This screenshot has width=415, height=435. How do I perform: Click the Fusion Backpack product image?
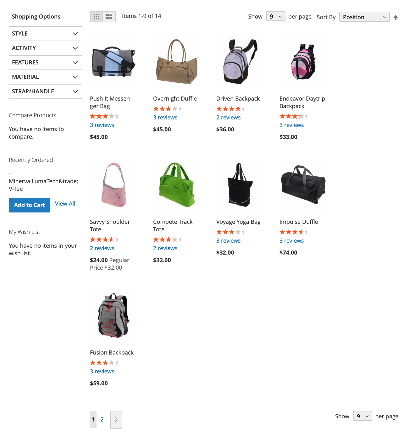[114, 316]
